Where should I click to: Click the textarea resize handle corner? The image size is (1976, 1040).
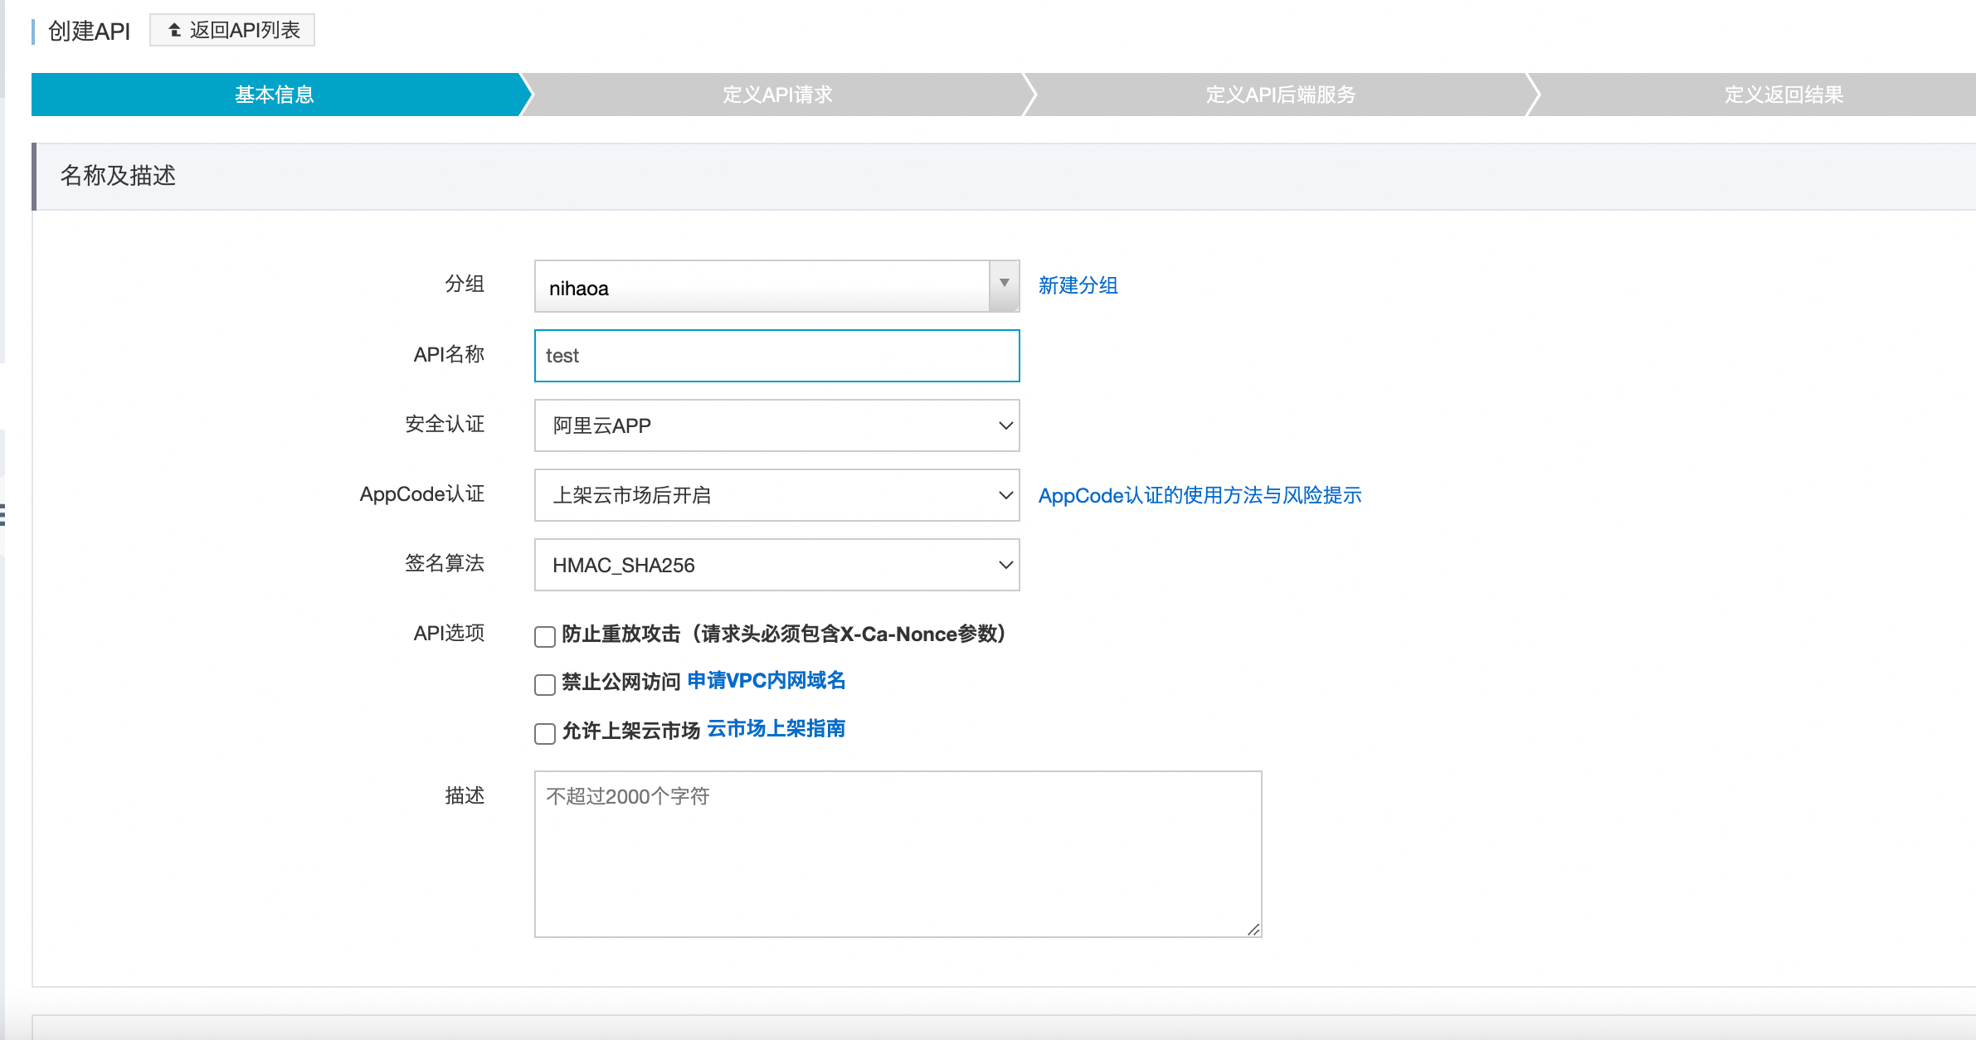1253,930
